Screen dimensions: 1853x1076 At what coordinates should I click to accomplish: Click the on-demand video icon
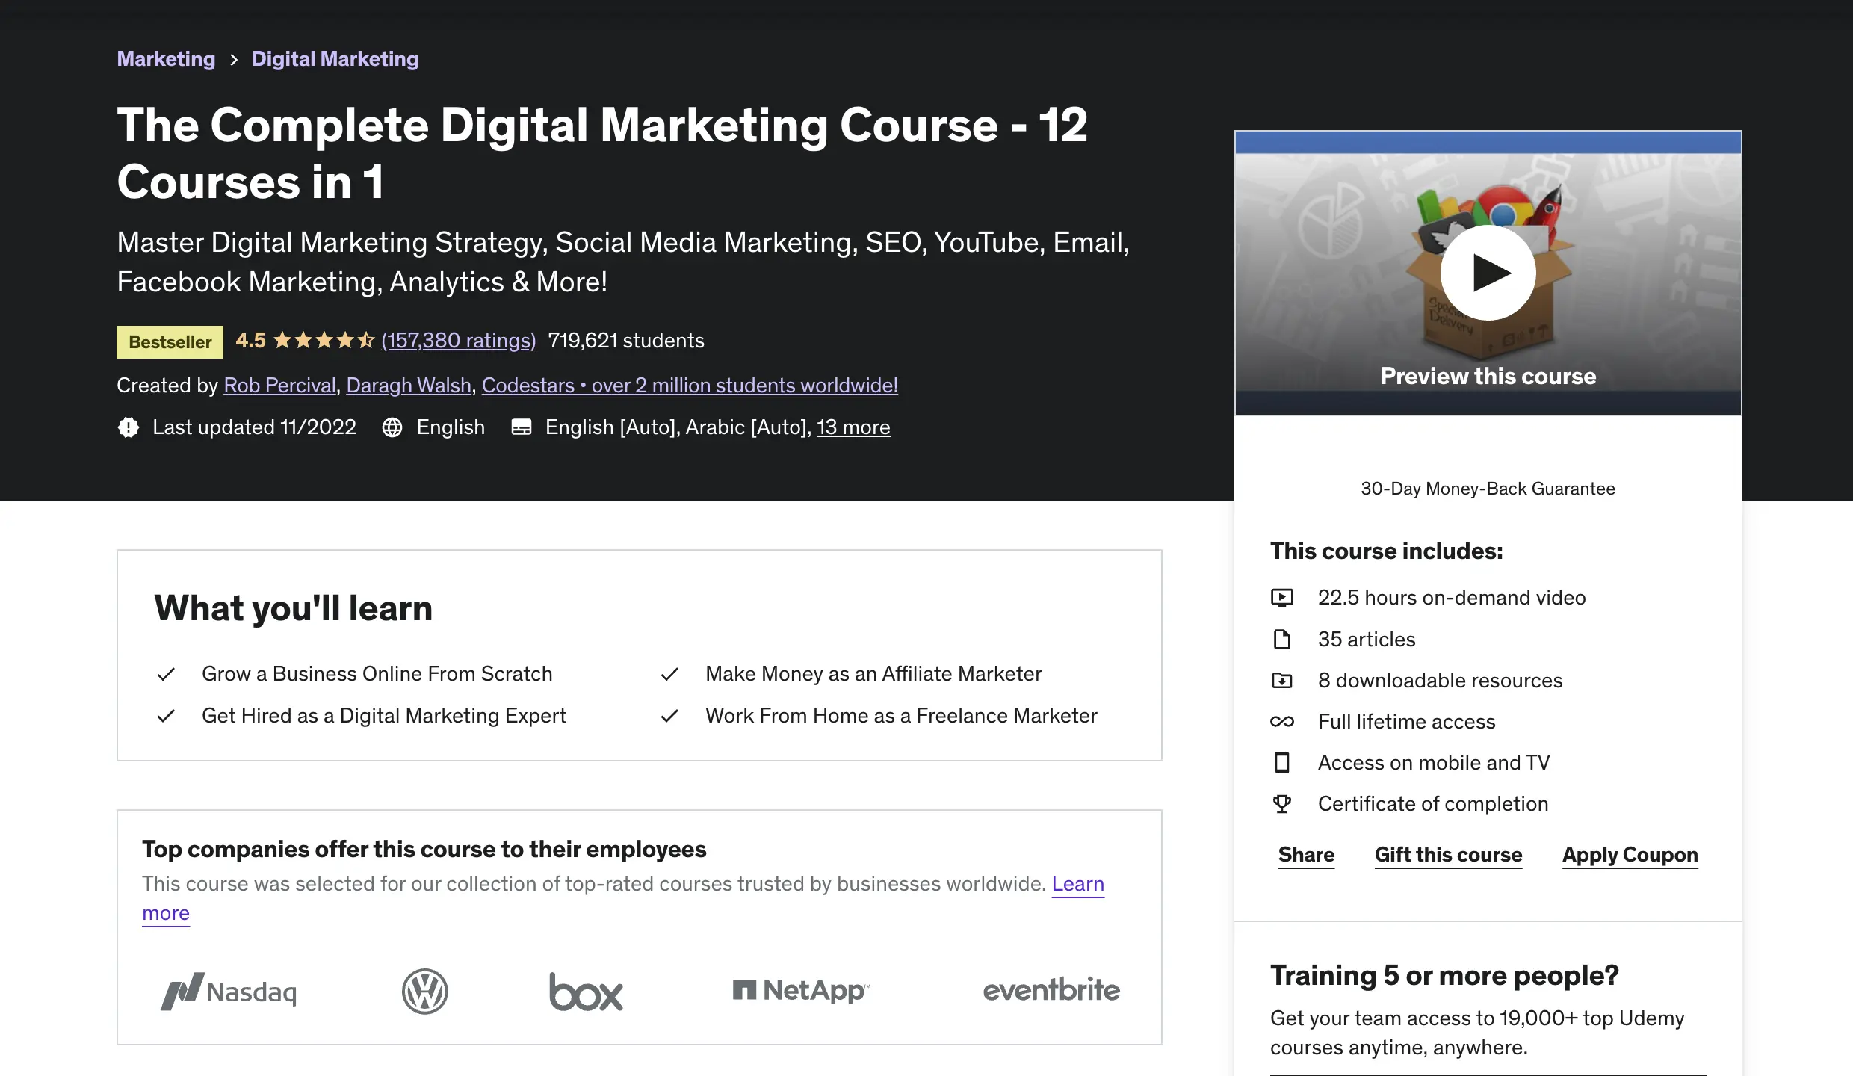point(1282,598)
